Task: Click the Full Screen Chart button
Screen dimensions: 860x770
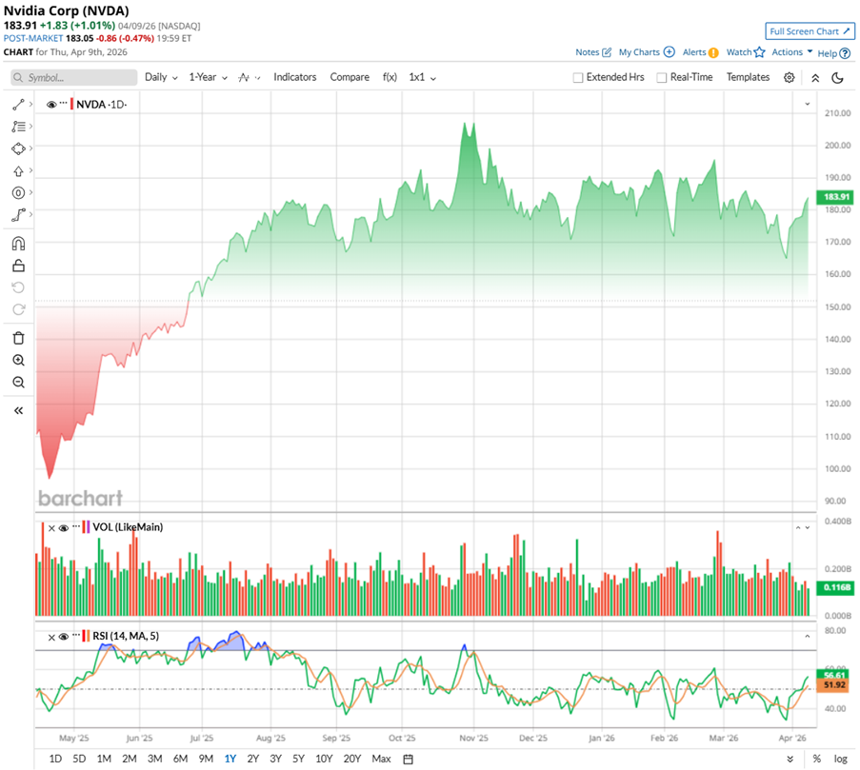Action: pos(809,31)
